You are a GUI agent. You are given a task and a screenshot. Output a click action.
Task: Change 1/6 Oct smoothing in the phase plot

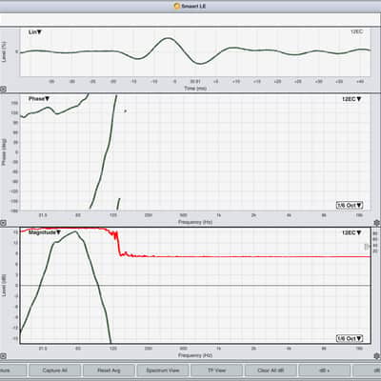[350, 205]
